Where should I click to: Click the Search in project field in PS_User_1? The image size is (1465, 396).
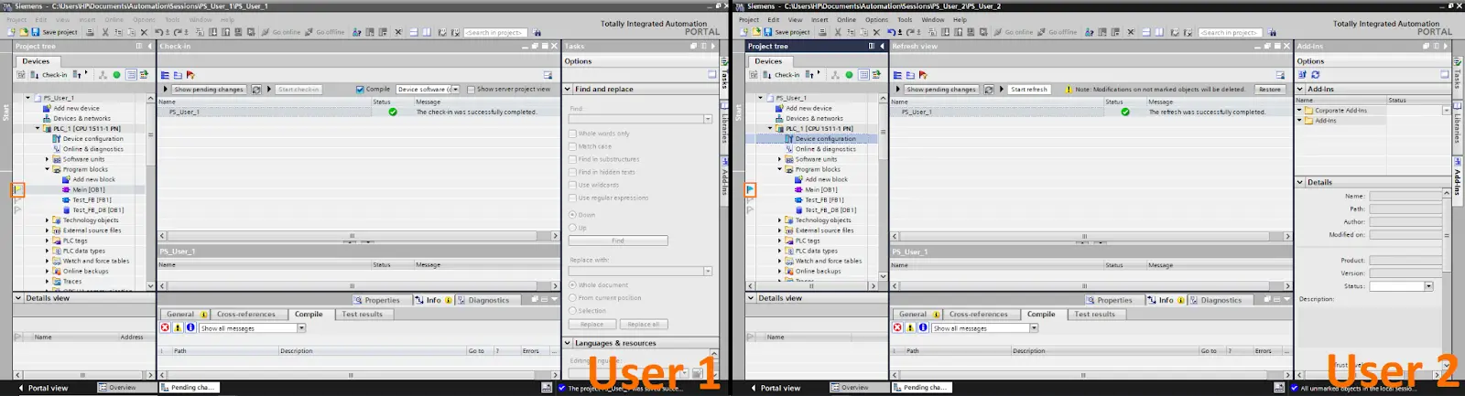pyautogui.click(x=495, y=32)
